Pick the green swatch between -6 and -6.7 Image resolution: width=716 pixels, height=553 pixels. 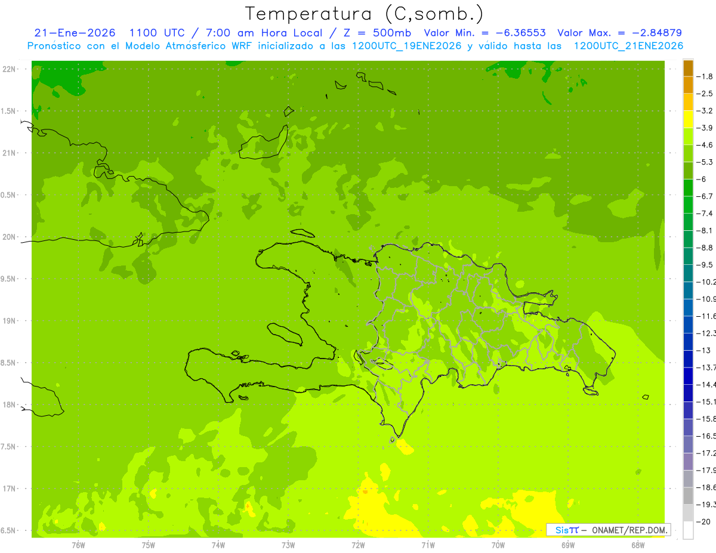click(688, 188)
